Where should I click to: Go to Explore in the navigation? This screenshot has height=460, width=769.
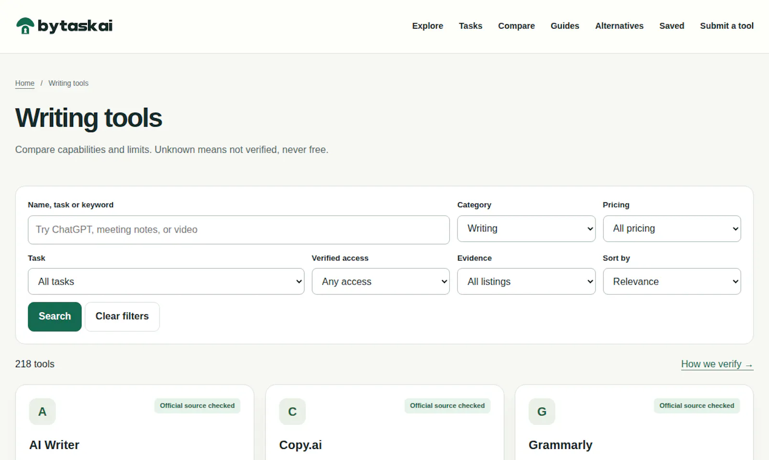428,26
